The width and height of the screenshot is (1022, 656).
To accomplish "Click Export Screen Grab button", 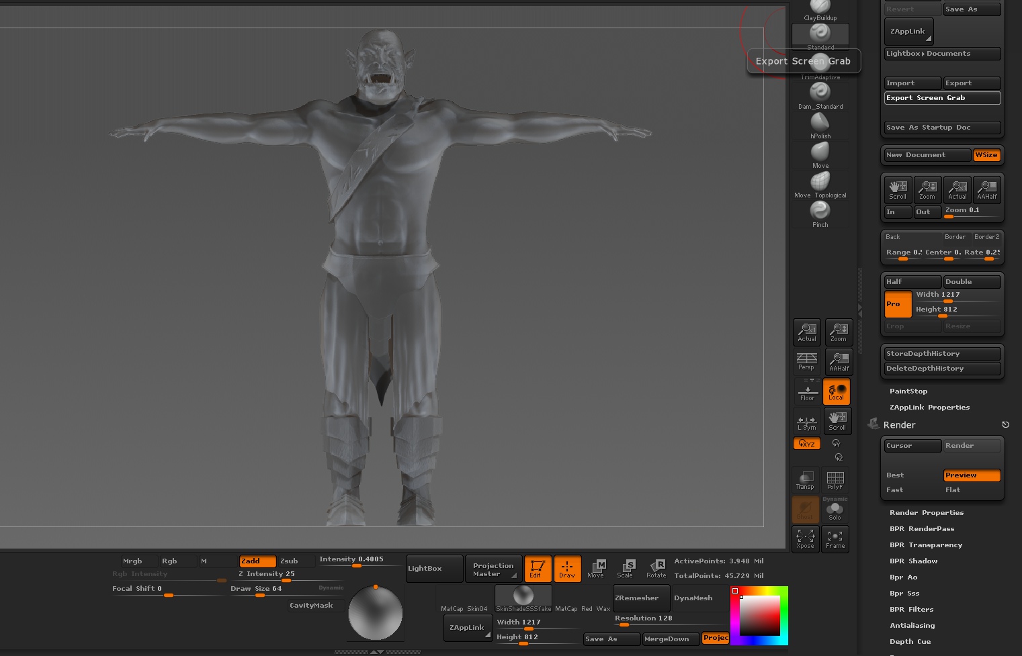I will click(943, 98).
